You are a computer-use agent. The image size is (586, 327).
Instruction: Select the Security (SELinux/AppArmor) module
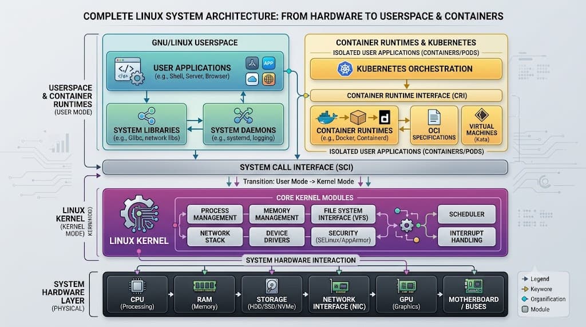pyautogui.click(x=343, y=237)
